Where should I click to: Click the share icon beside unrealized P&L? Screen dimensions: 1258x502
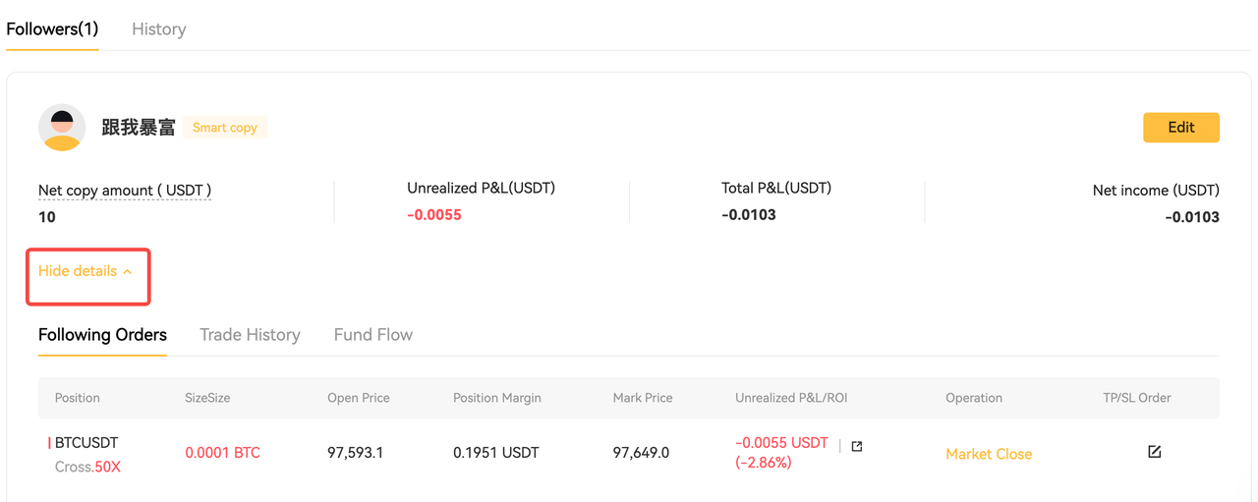pos(857,446)
